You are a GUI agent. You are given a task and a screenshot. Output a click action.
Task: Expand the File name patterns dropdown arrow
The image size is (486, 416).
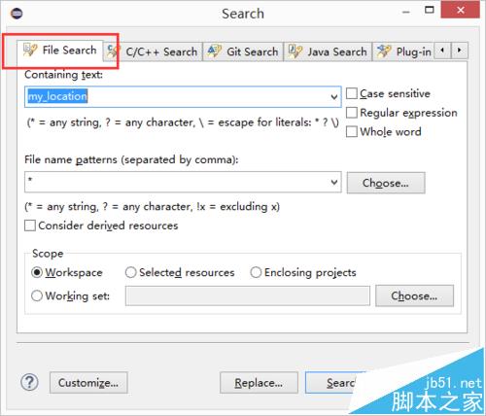(334, 182)
